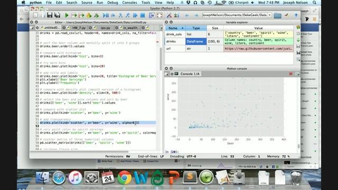Viewport: 338px width, 190px height.
Task: Open the View menu
Action: [158, 3]
